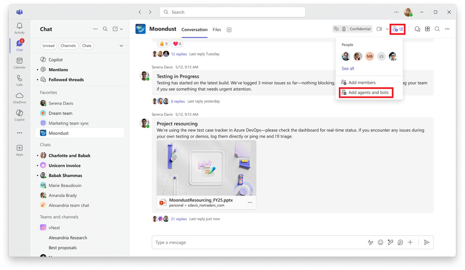Toggle the Channels filter chip
465x270 pixels.
[x=68, y=46]
